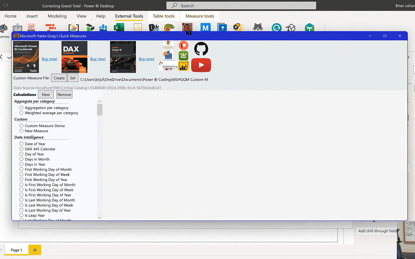
Task: Launch the bracketed colored bars tool icon
Action: coord(74,28)
